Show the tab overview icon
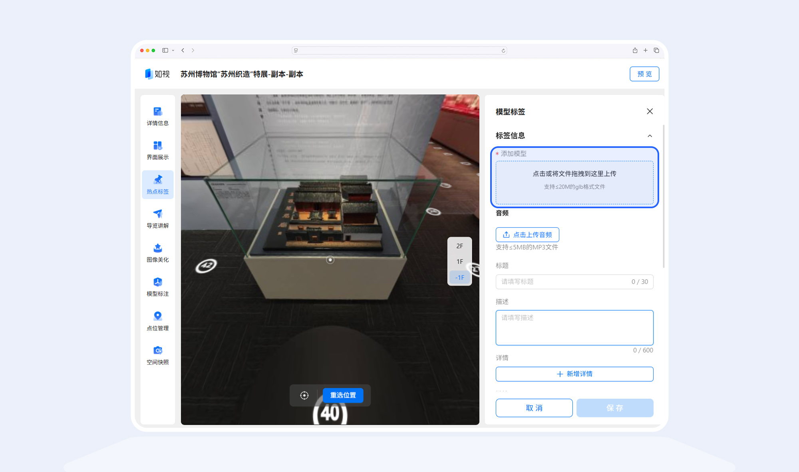Viewport: 799px width, 472px height. [x=656, y=50]
